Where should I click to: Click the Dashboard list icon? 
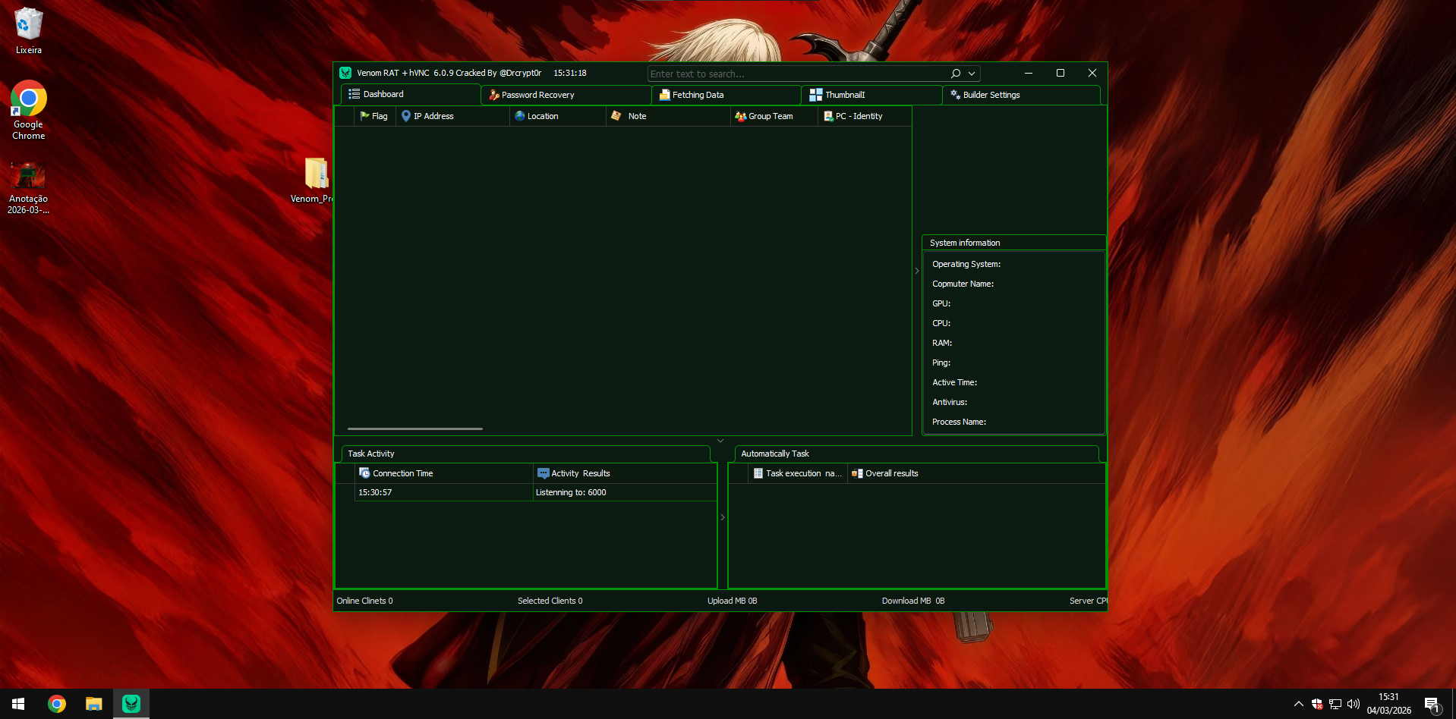[x=354, y=94]
